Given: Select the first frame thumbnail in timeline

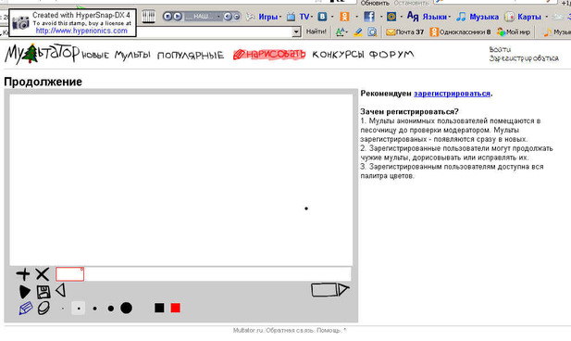Looking at the screenshot, I should point(70,274).
